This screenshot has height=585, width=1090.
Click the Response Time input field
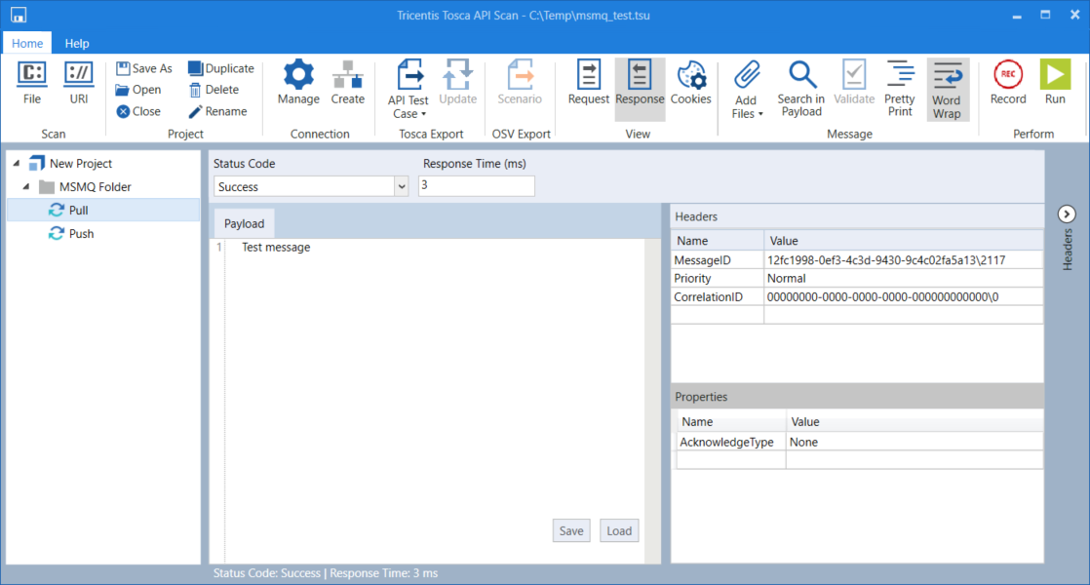click(x=476, y=186)
